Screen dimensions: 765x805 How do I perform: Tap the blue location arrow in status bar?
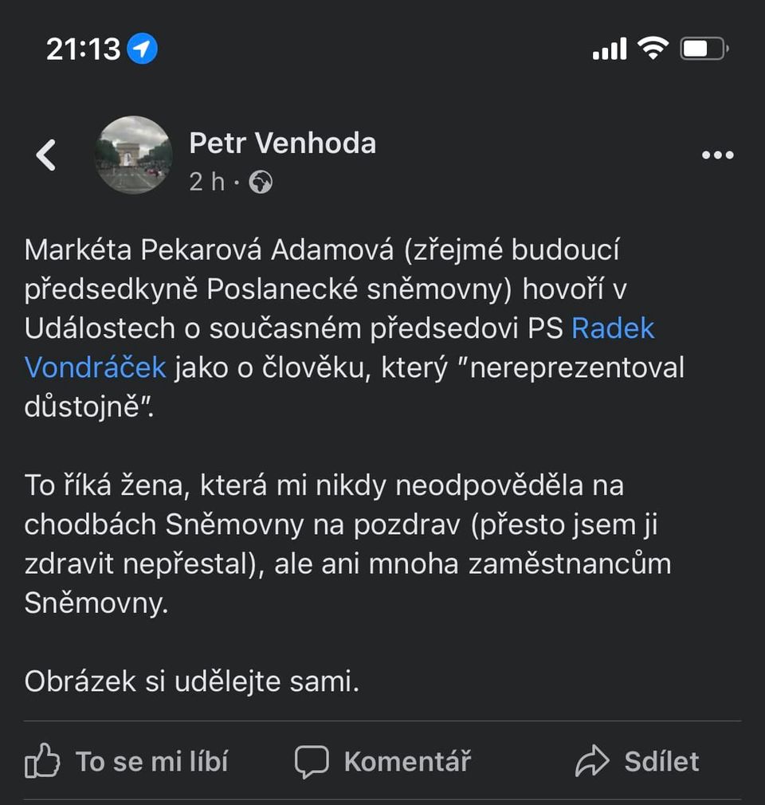143,49
